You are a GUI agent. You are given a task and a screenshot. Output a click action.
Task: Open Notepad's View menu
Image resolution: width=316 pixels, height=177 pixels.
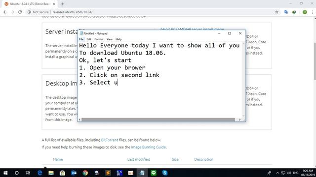coord(110,39)
